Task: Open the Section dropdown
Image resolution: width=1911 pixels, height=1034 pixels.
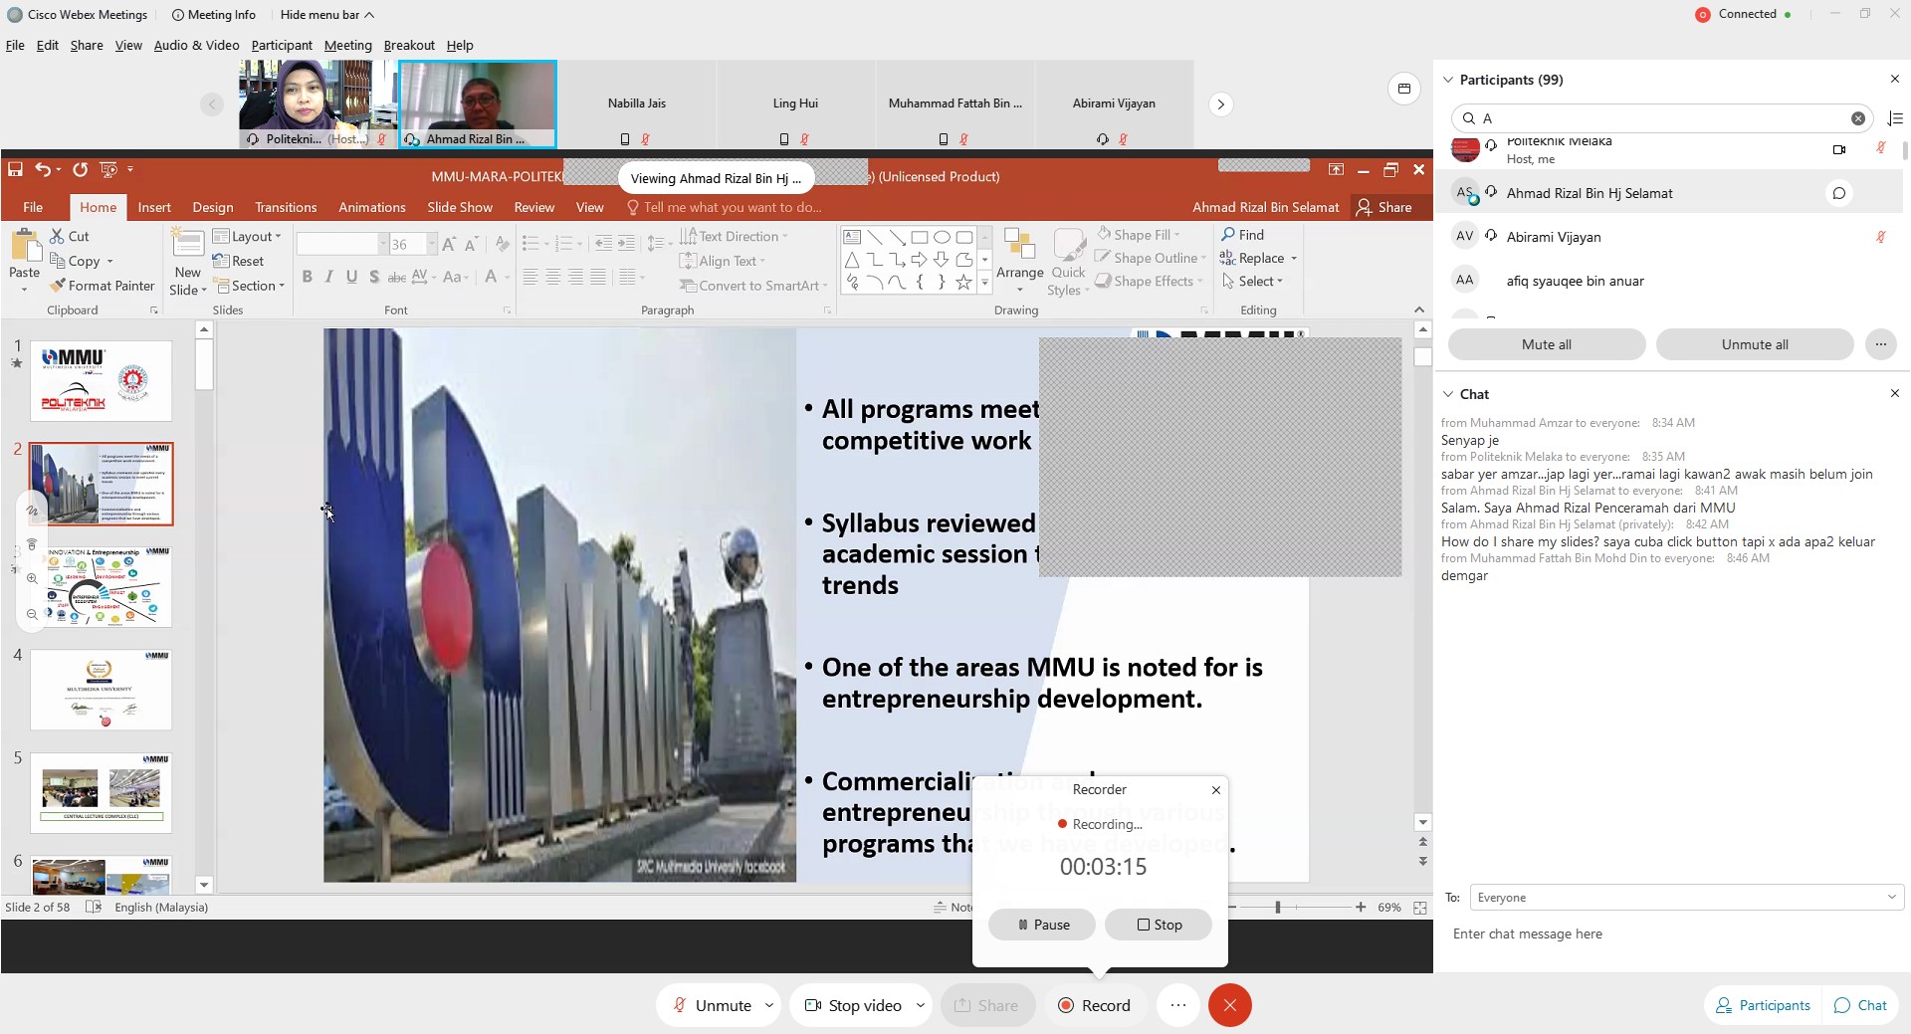Action: (x=251, y=286)
